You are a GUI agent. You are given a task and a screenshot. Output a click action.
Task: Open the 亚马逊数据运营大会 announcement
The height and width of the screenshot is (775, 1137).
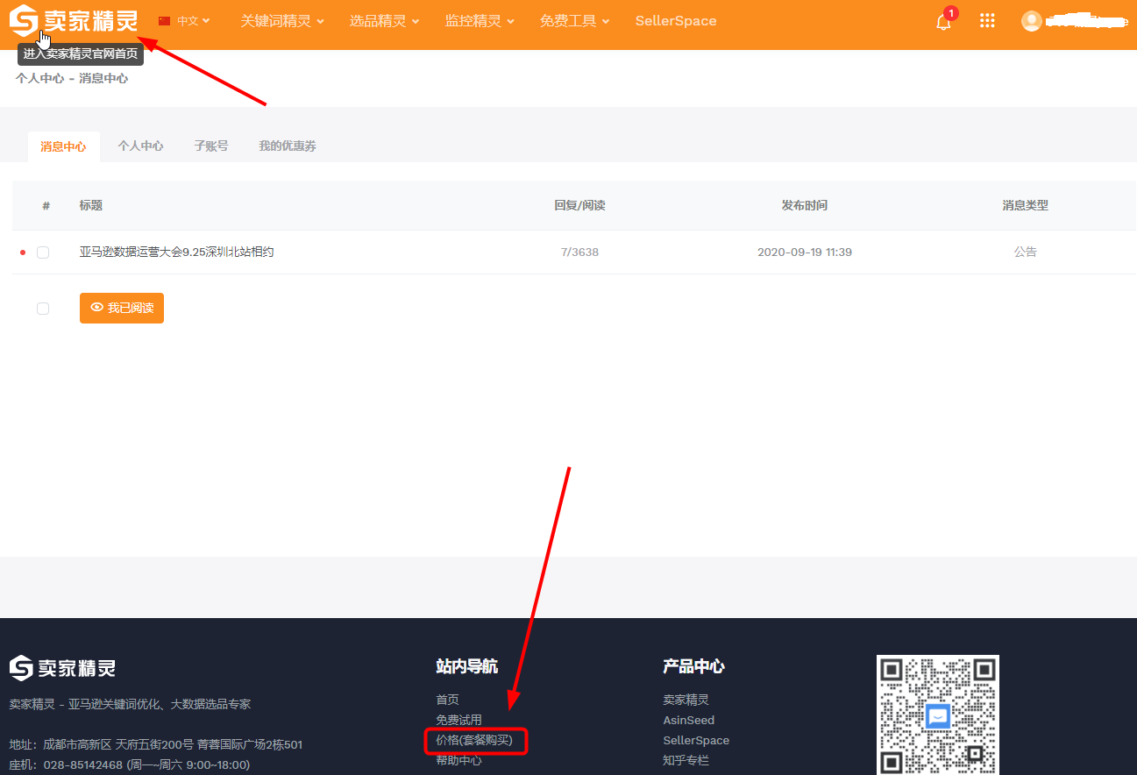[175, 252]
